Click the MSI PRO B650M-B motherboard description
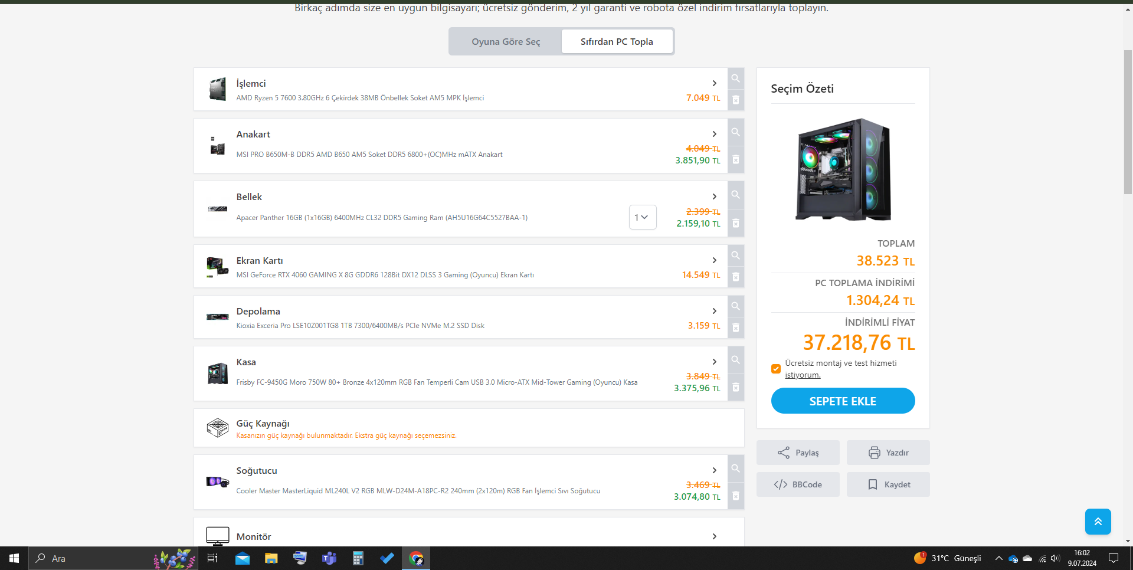Screen dimensions: 1133x570 [369, 155]
